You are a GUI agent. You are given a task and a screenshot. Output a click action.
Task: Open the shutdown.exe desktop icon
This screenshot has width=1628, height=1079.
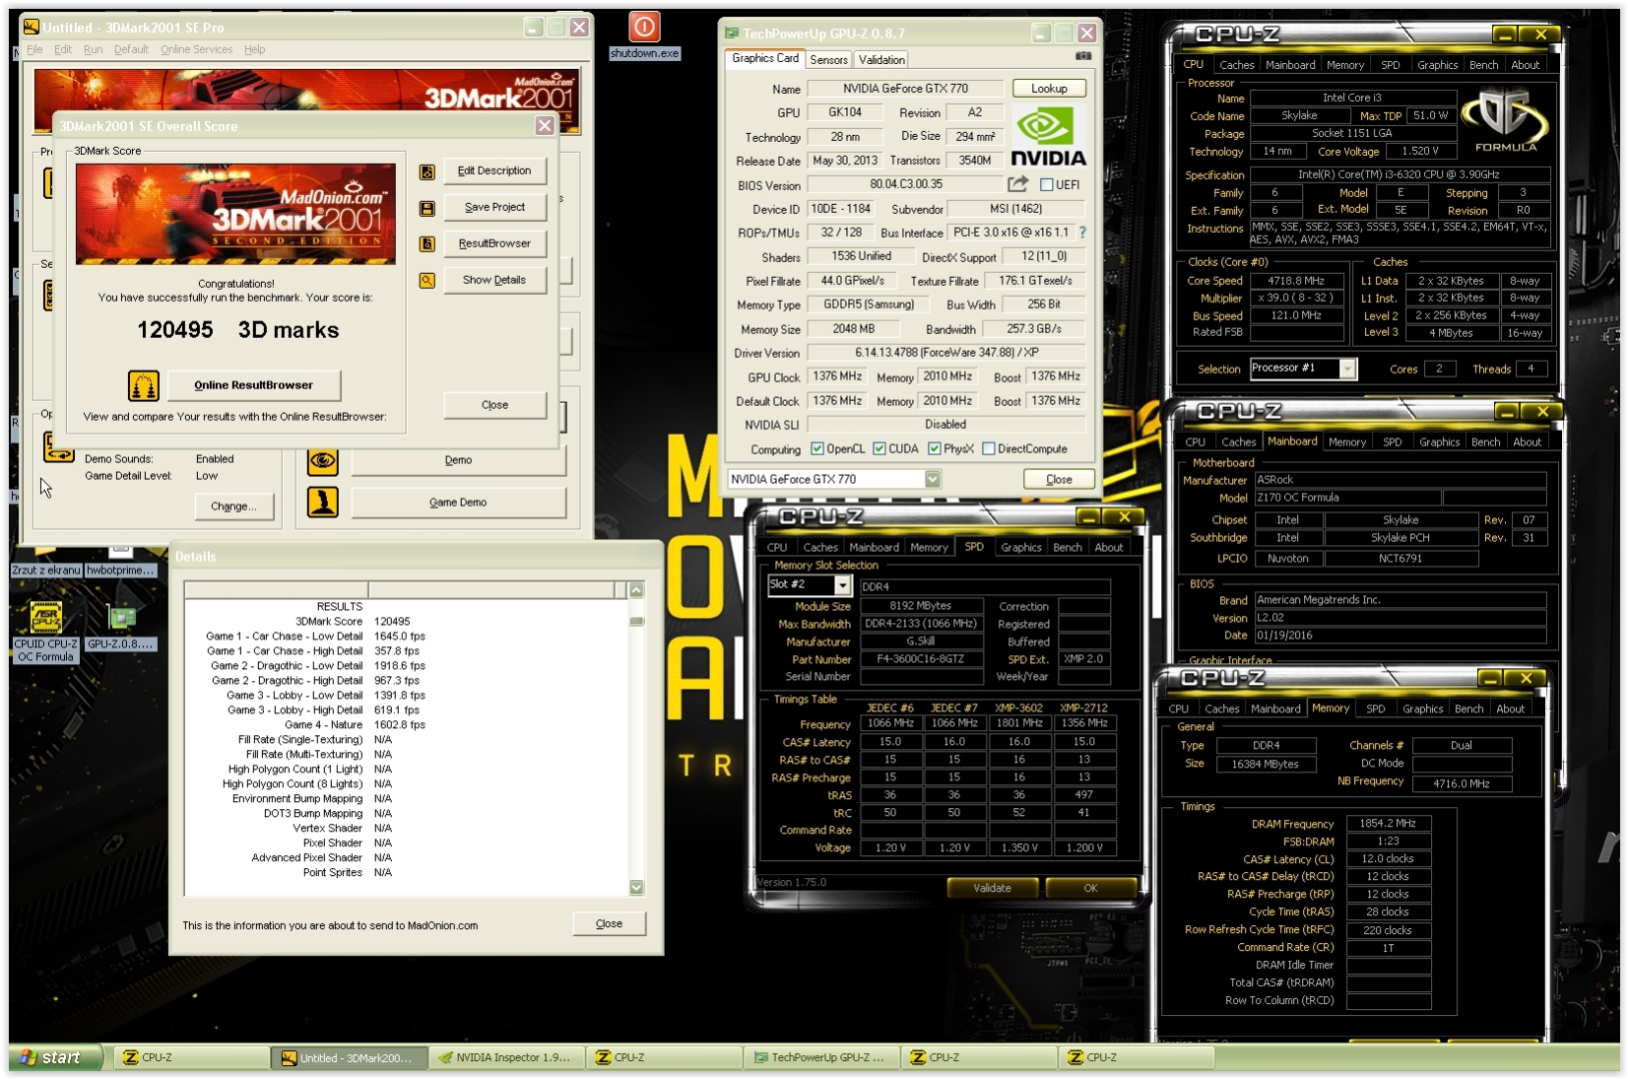(x=645, y=35)
